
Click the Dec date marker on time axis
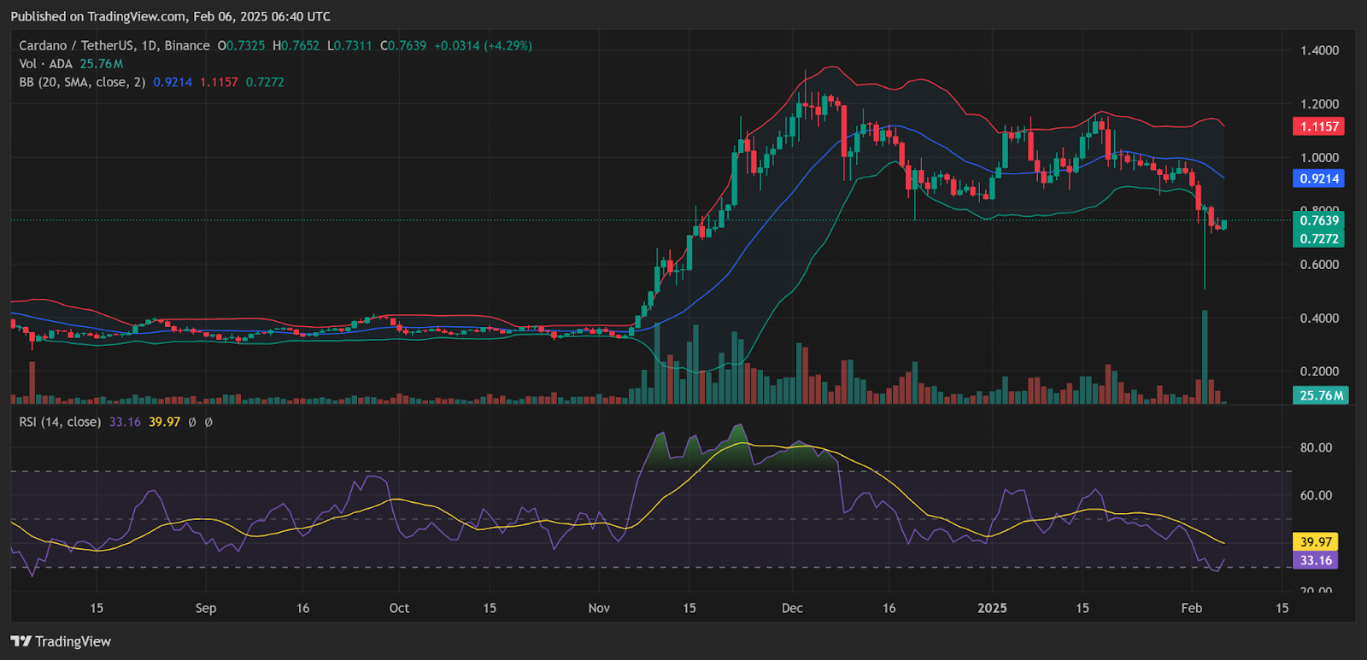[x=792, y=608]
